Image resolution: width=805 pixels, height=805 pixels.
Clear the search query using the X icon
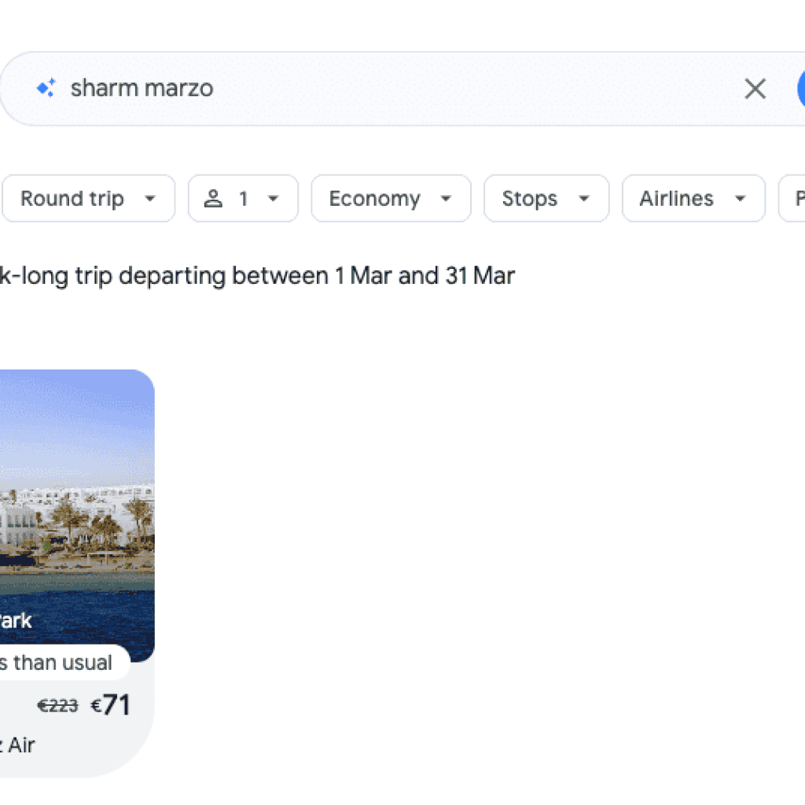click(x=755, y=88)
